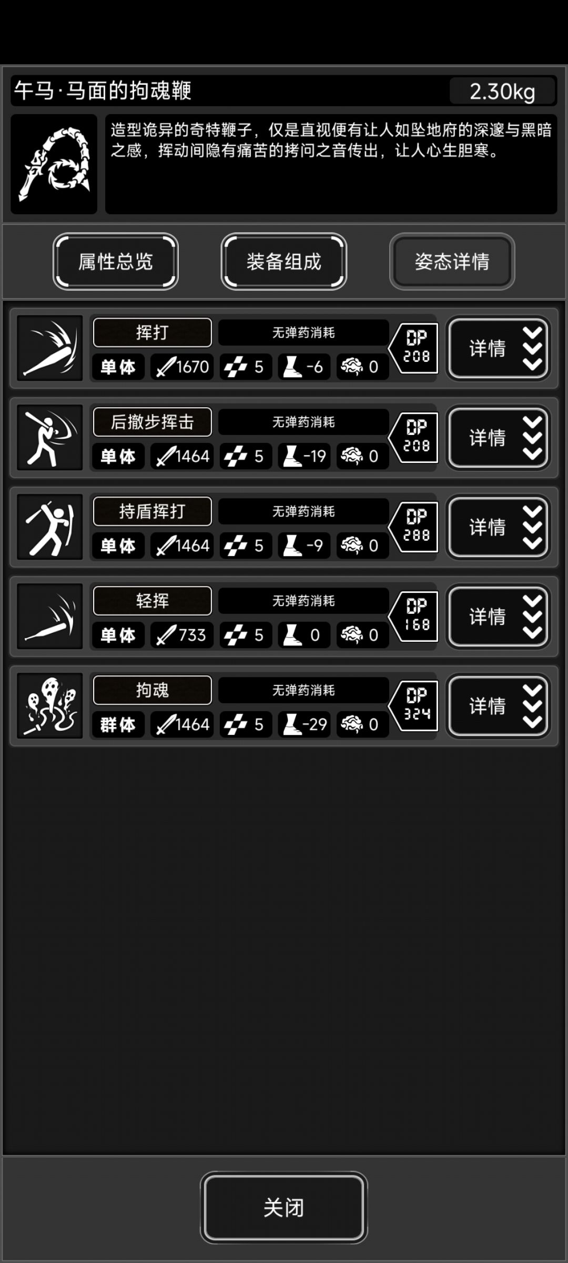The height and width of the screenshot is (1263, 568).
Task: Click the 关闭 close button
Action: tap(284, 1207)
